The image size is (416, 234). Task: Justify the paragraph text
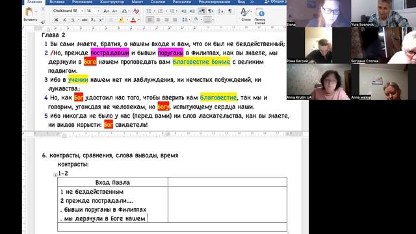pyautogui.click(x=175, y=20)
